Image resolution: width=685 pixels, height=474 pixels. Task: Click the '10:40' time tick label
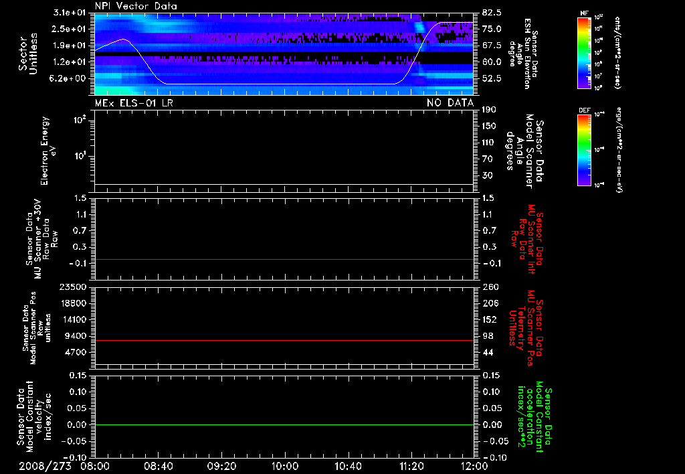coord(348,466)
